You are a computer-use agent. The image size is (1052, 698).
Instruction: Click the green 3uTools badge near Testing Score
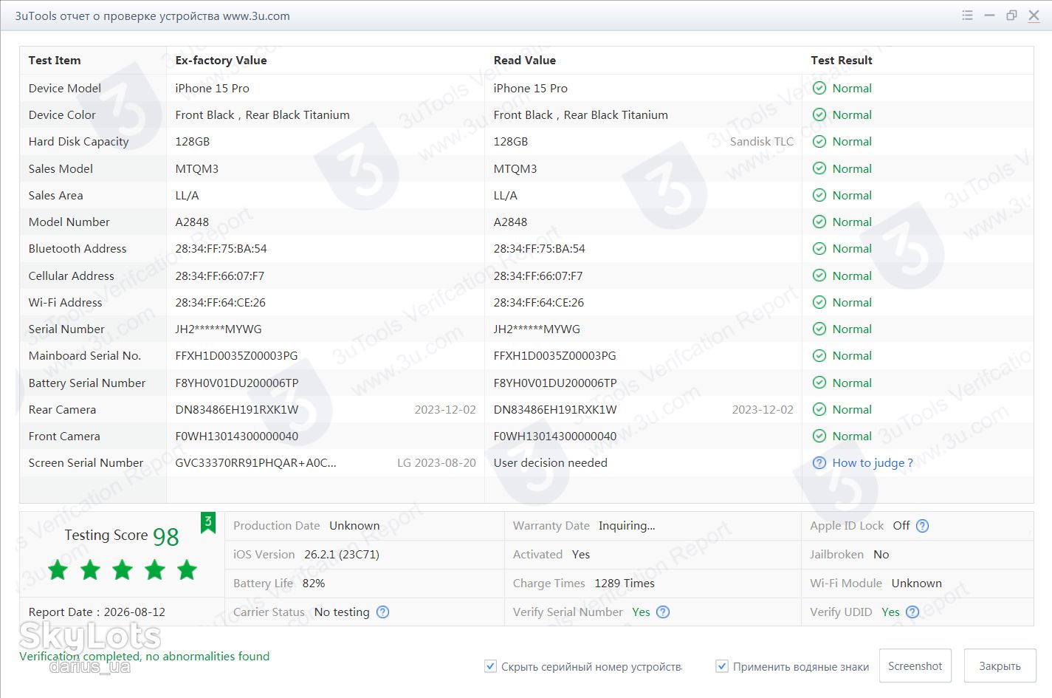click(208, 523)
